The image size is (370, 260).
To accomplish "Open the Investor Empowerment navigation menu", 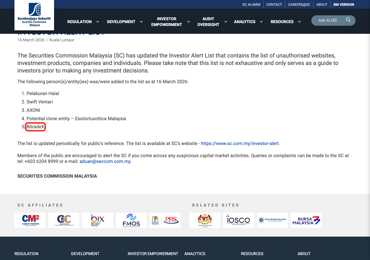I will click(x=166, y=22).
